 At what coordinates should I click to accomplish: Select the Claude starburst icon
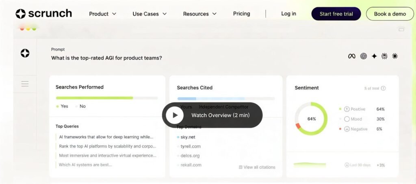(x=394, y=56)
